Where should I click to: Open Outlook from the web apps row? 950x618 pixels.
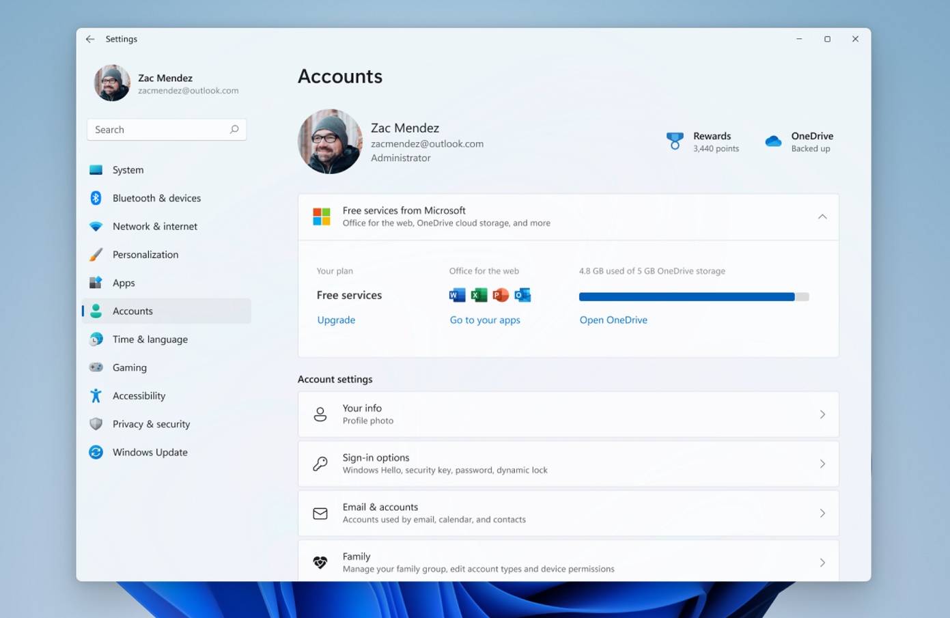click(x=522, y=294)
